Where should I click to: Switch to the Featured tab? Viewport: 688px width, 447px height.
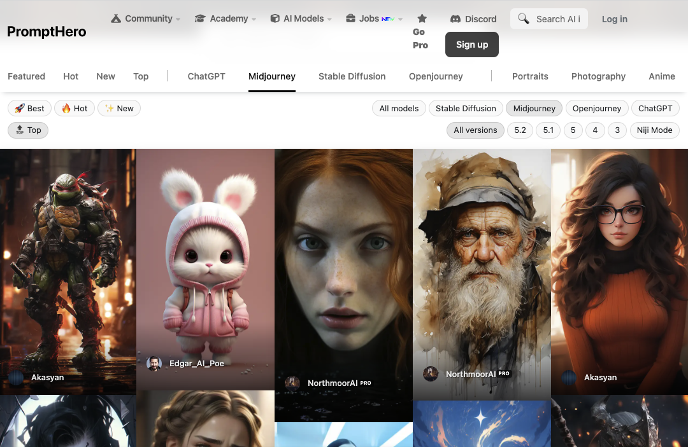[x=26, y=76]
